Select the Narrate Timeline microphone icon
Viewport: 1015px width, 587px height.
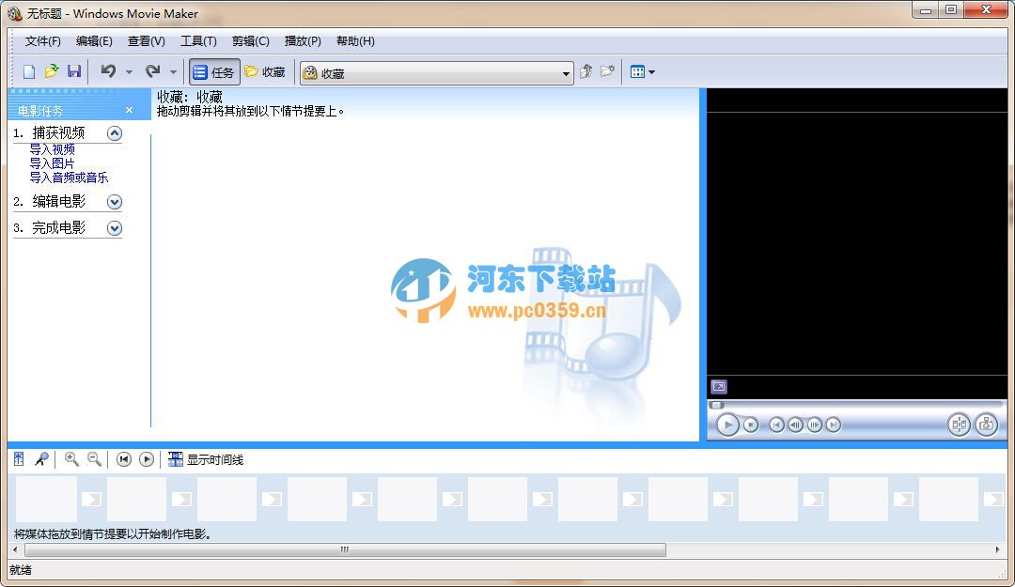(42, 459)
